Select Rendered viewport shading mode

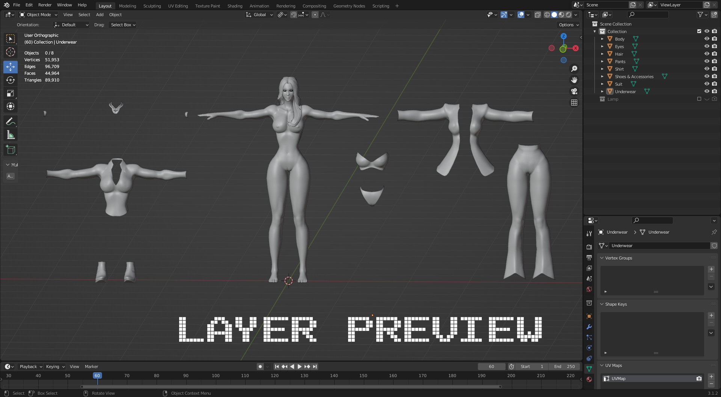569,15
